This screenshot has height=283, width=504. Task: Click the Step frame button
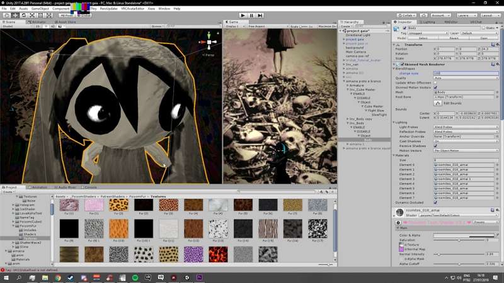[x=260, y=14]
